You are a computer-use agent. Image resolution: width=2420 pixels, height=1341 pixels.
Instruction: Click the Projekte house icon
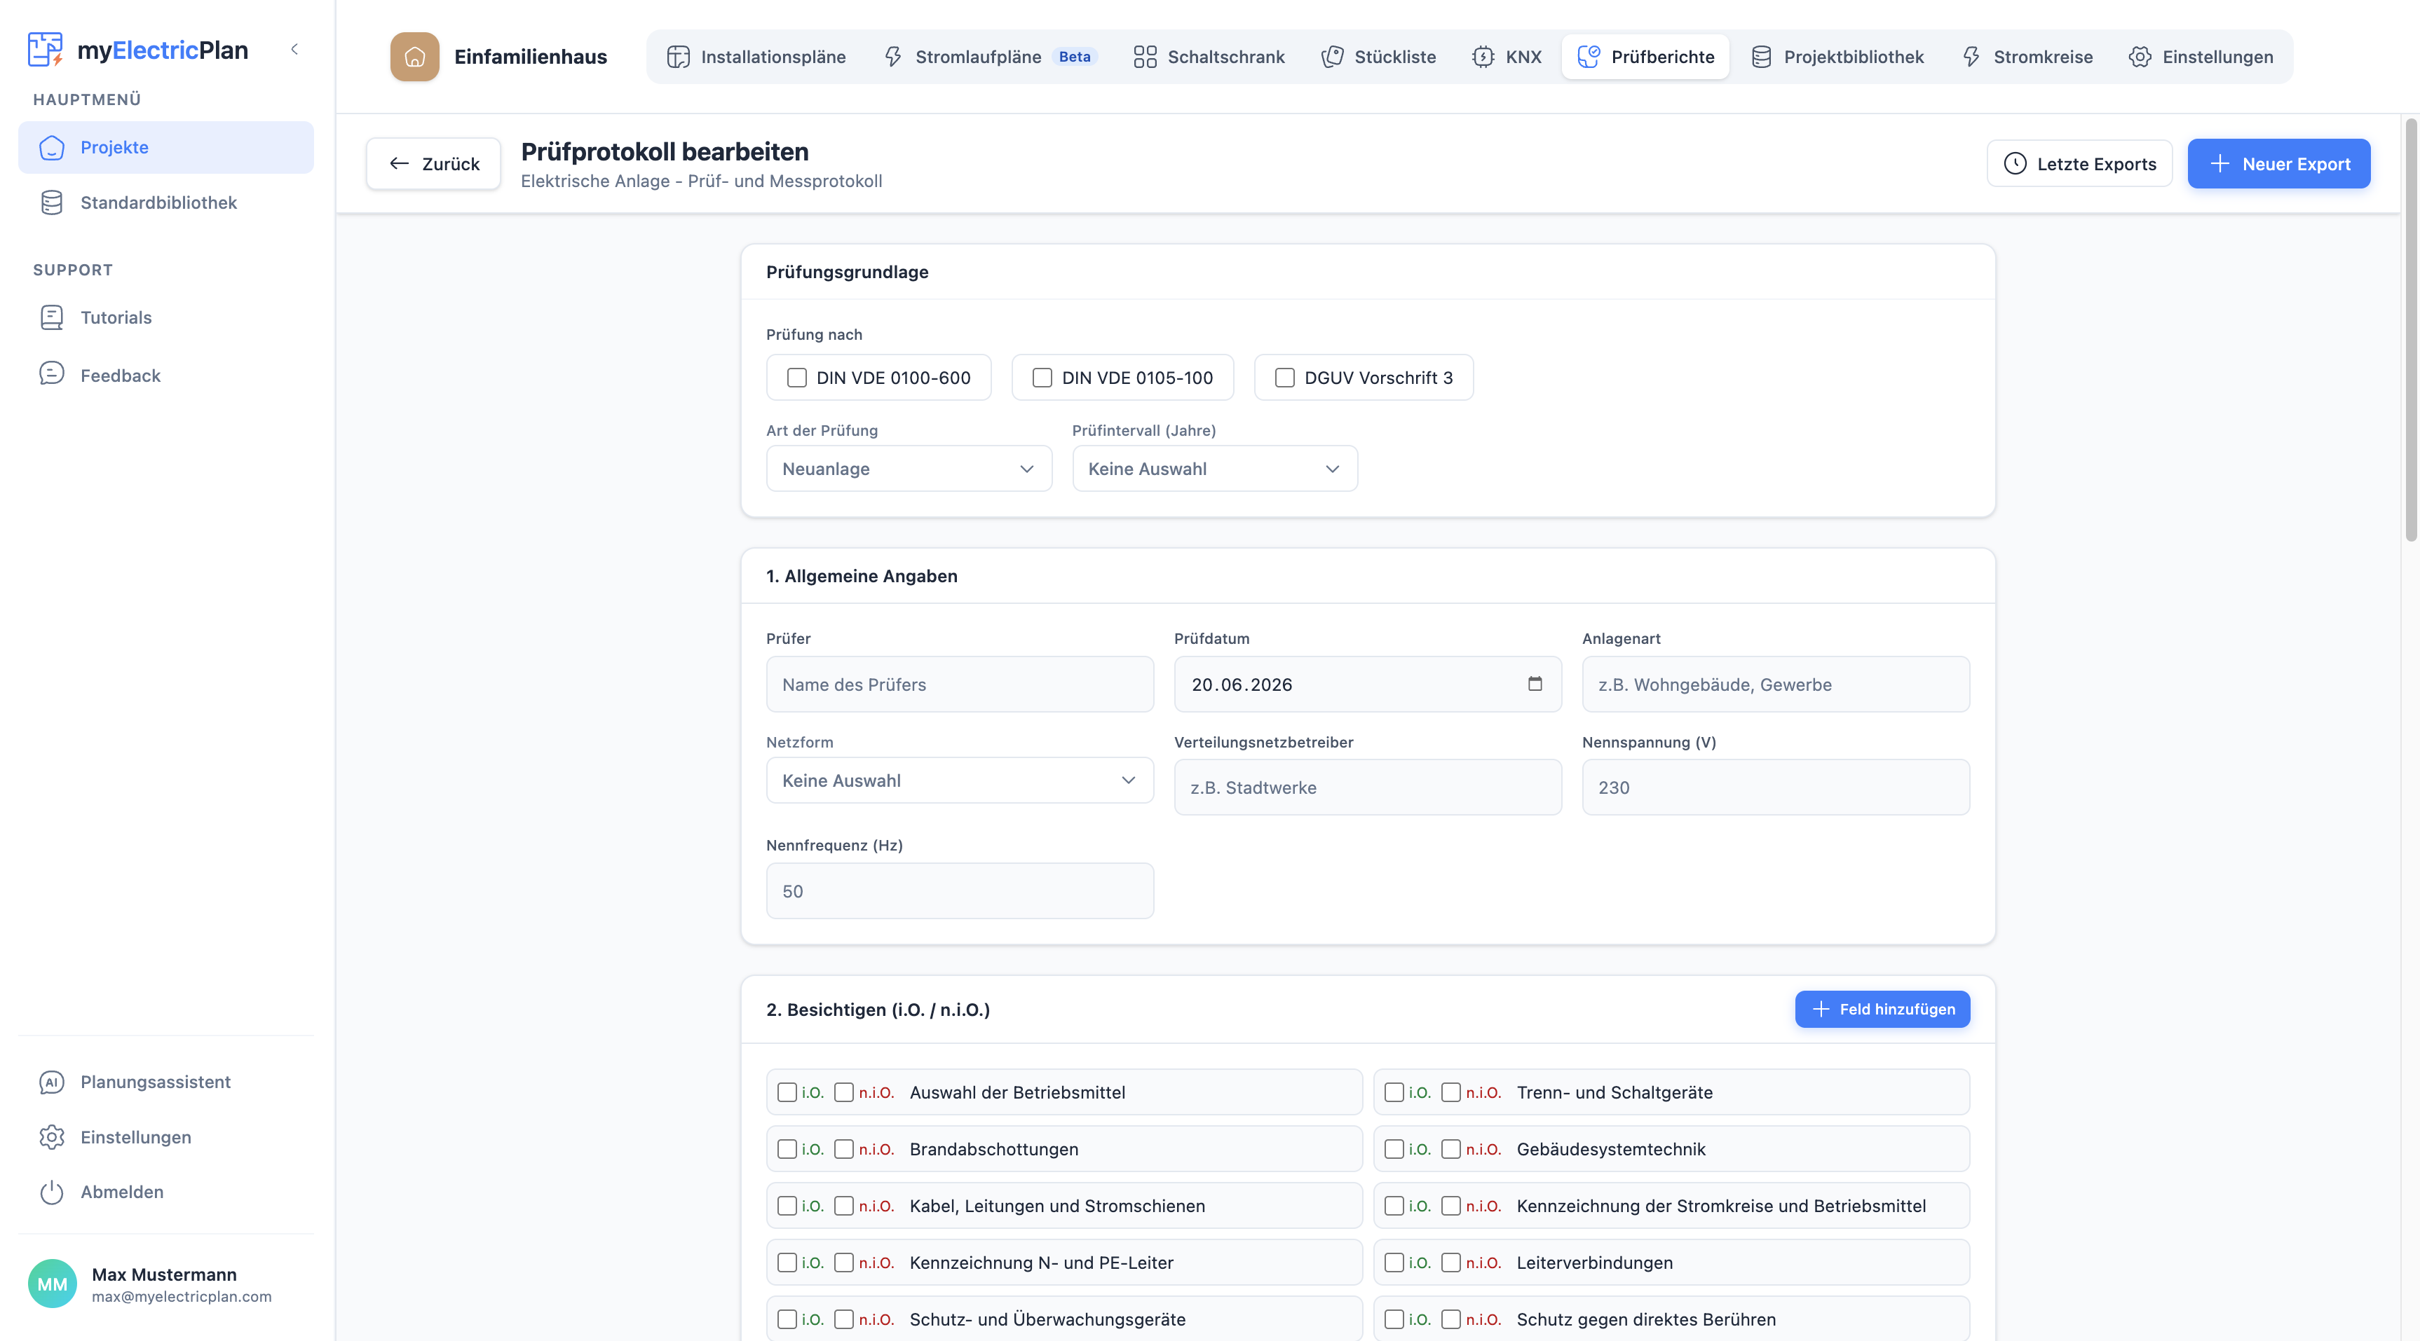click(52, 147)
